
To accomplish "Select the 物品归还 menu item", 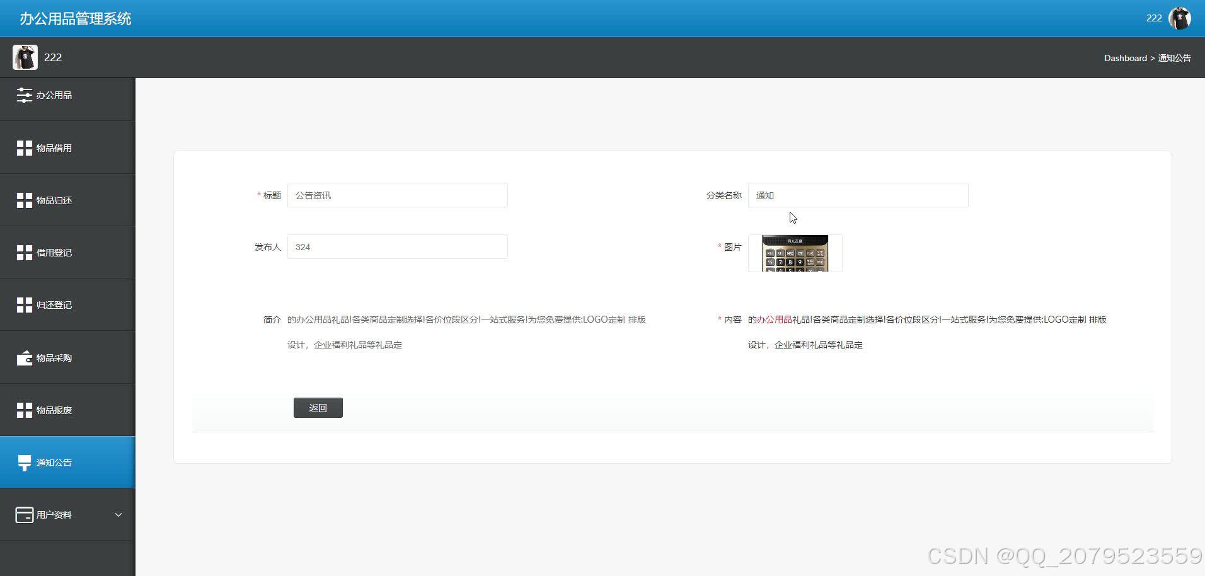I will pyautogui.click(x=67, y=200).
